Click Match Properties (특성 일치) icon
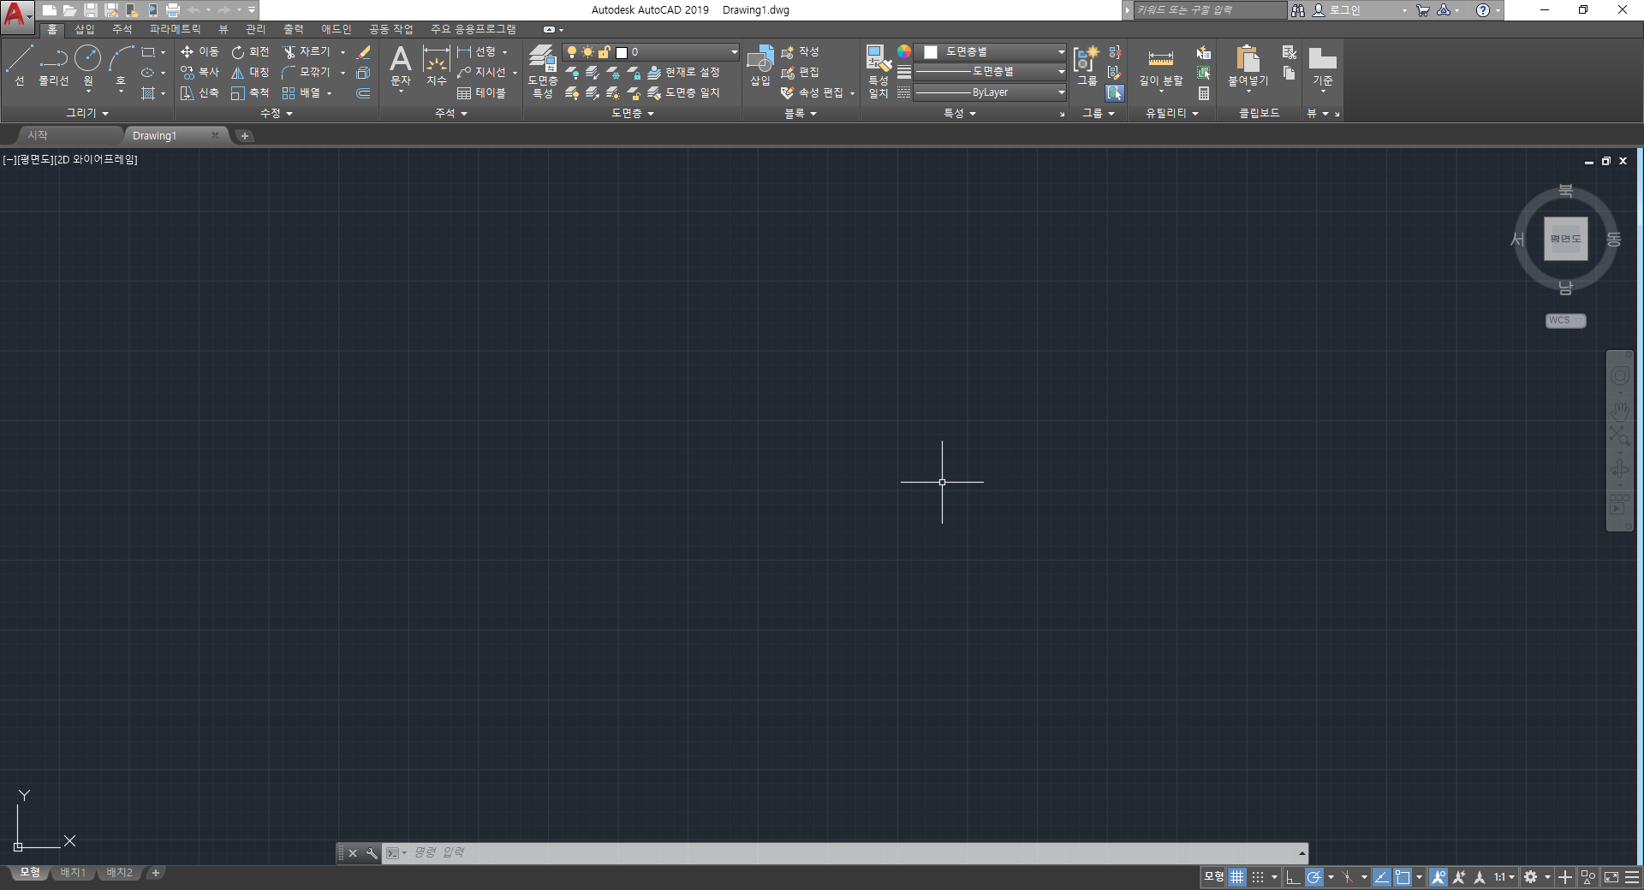This screenshot has width=1644, height=890. 878,70
